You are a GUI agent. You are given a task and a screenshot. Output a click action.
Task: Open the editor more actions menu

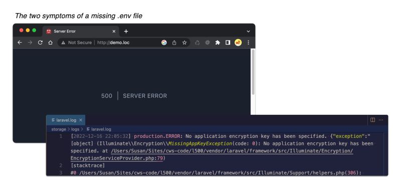(381, 120)
